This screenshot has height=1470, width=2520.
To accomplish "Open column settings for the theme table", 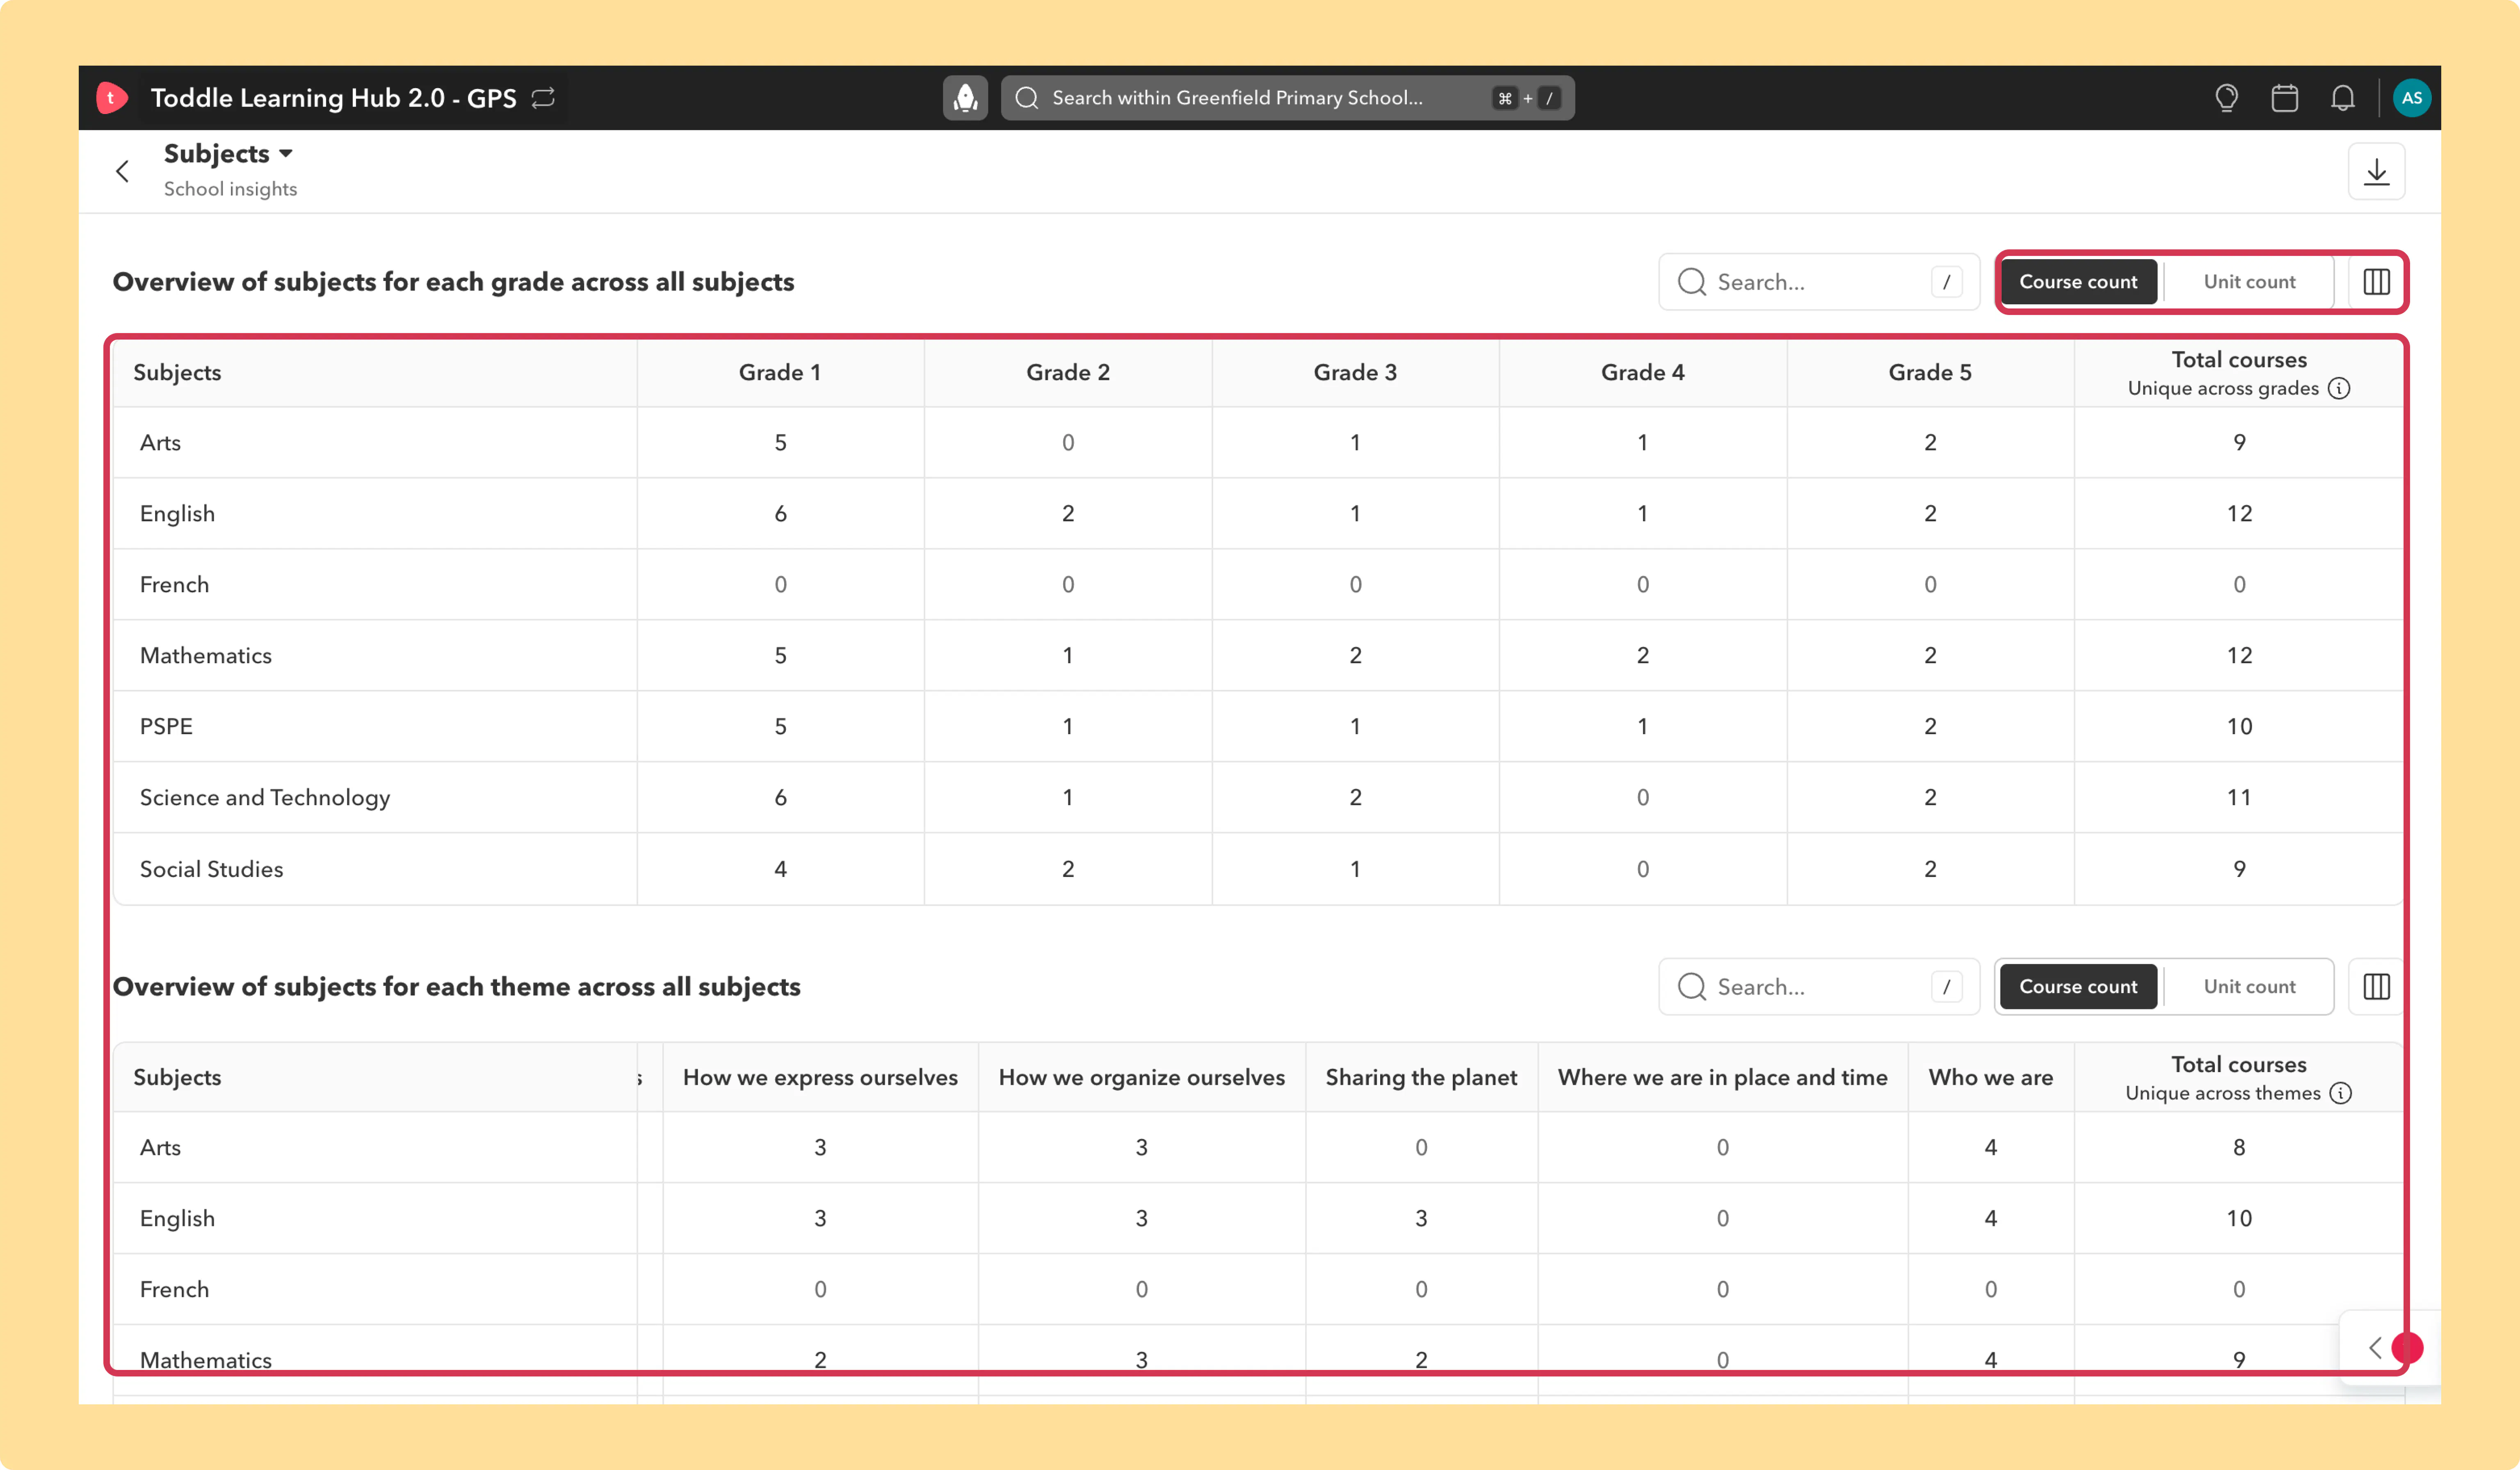I will point(2376,987).
